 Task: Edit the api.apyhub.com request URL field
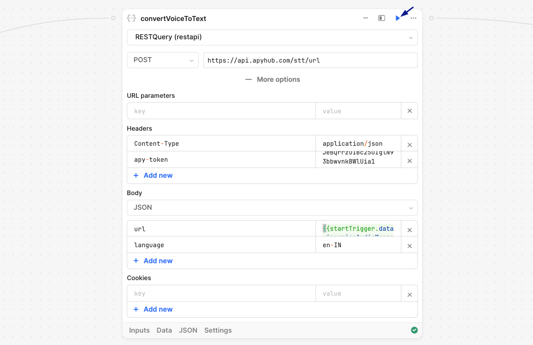tap(310, 60)
